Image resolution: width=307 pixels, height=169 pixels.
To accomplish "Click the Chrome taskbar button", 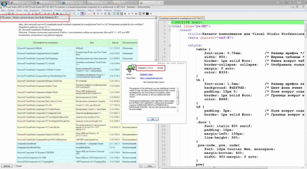I will [x=22, y=3].
